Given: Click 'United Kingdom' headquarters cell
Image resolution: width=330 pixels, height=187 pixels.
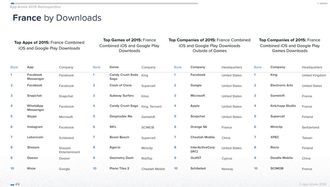Looking at the screenshot, I should point(314,75).
